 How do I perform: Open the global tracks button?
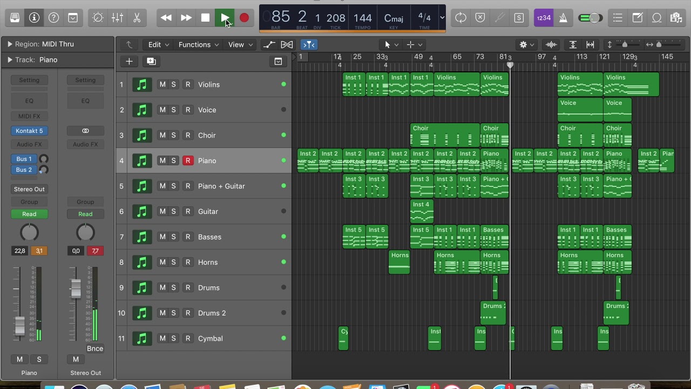[278, 61]
